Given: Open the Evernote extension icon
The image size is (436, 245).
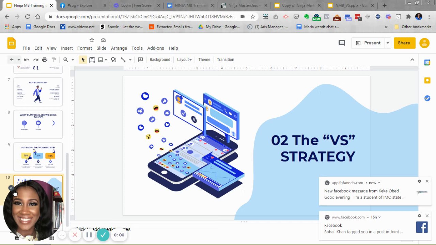Looking at the screenshot, I should 306,17.
